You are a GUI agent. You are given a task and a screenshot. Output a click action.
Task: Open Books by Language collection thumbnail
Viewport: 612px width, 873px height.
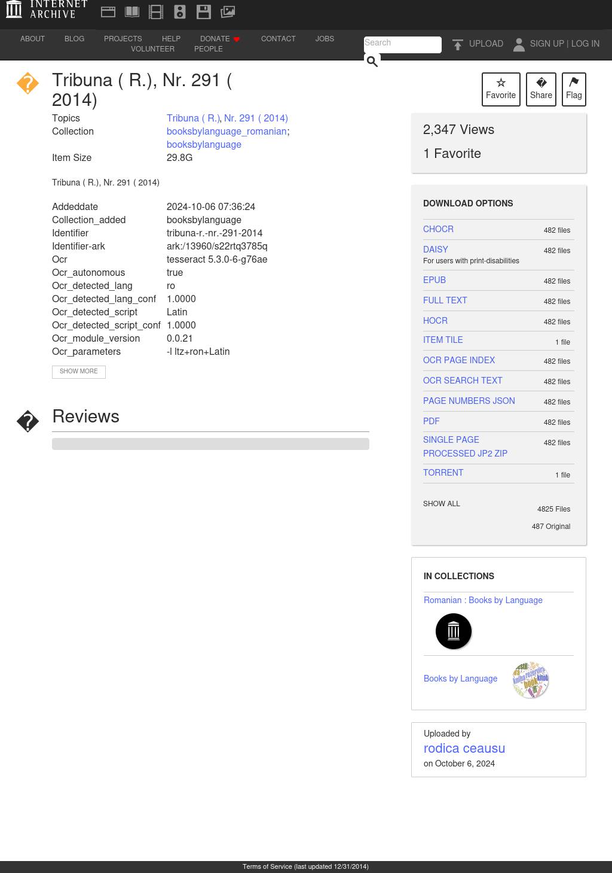coord(530,680)
